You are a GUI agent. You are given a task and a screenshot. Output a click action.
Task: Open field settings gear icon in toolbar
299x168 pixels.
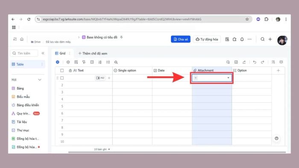pyautogui.click(x=68, y=62)
